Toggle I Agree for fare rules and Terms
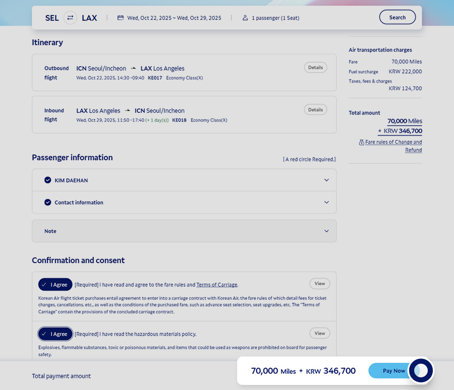Image resolution: width=454 pixels, height=390 pixels. pyautogui.click(x=55, y=284)
